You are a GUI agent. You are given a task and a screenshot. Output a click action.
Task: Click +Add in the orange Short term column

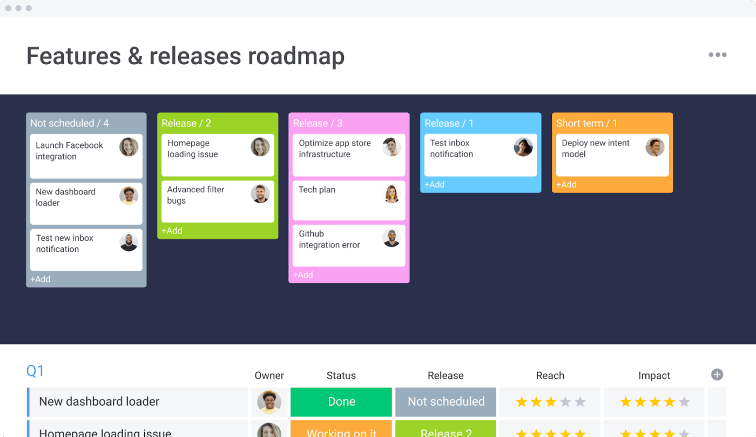pyautogui.click(x=566, y=184)
